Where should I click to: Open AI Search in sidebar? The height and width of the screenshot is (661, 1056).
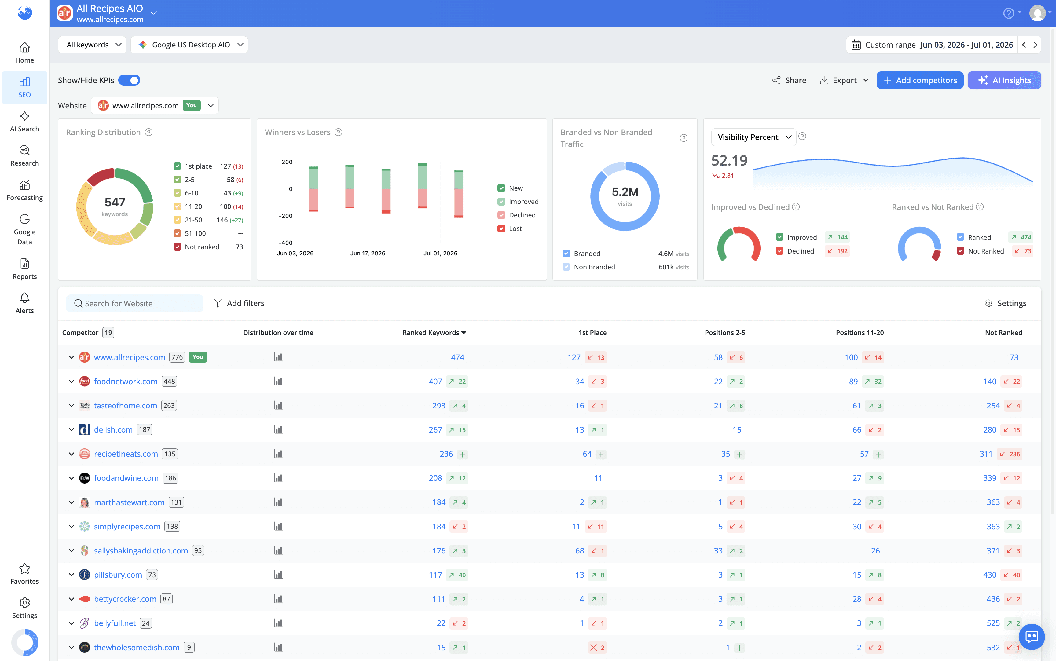point(24,122)
